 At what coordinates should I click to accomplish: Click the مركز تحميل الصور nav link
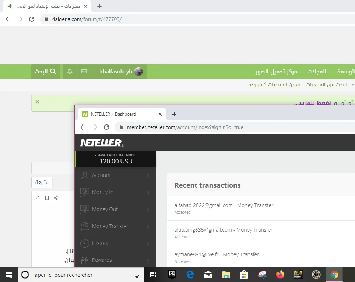click(276, 72)
